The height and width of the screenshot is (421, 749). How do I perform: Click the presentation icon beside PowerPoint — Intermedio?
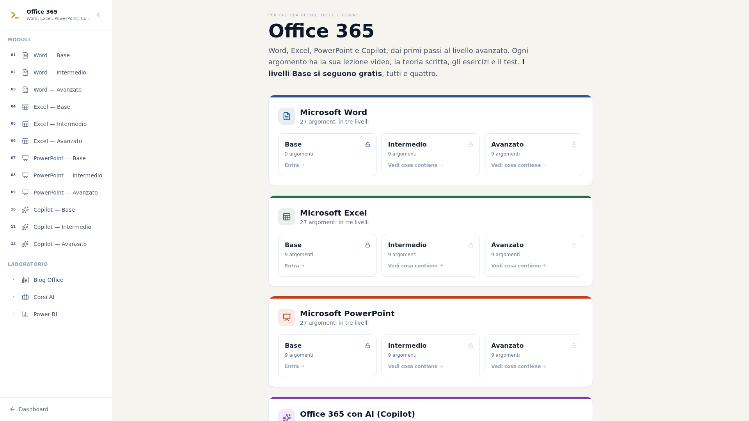pyautogui.click(x=25, y=175)
